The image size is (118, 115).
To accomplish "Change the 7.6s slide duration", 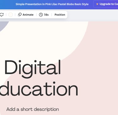I will click(44, 15).
